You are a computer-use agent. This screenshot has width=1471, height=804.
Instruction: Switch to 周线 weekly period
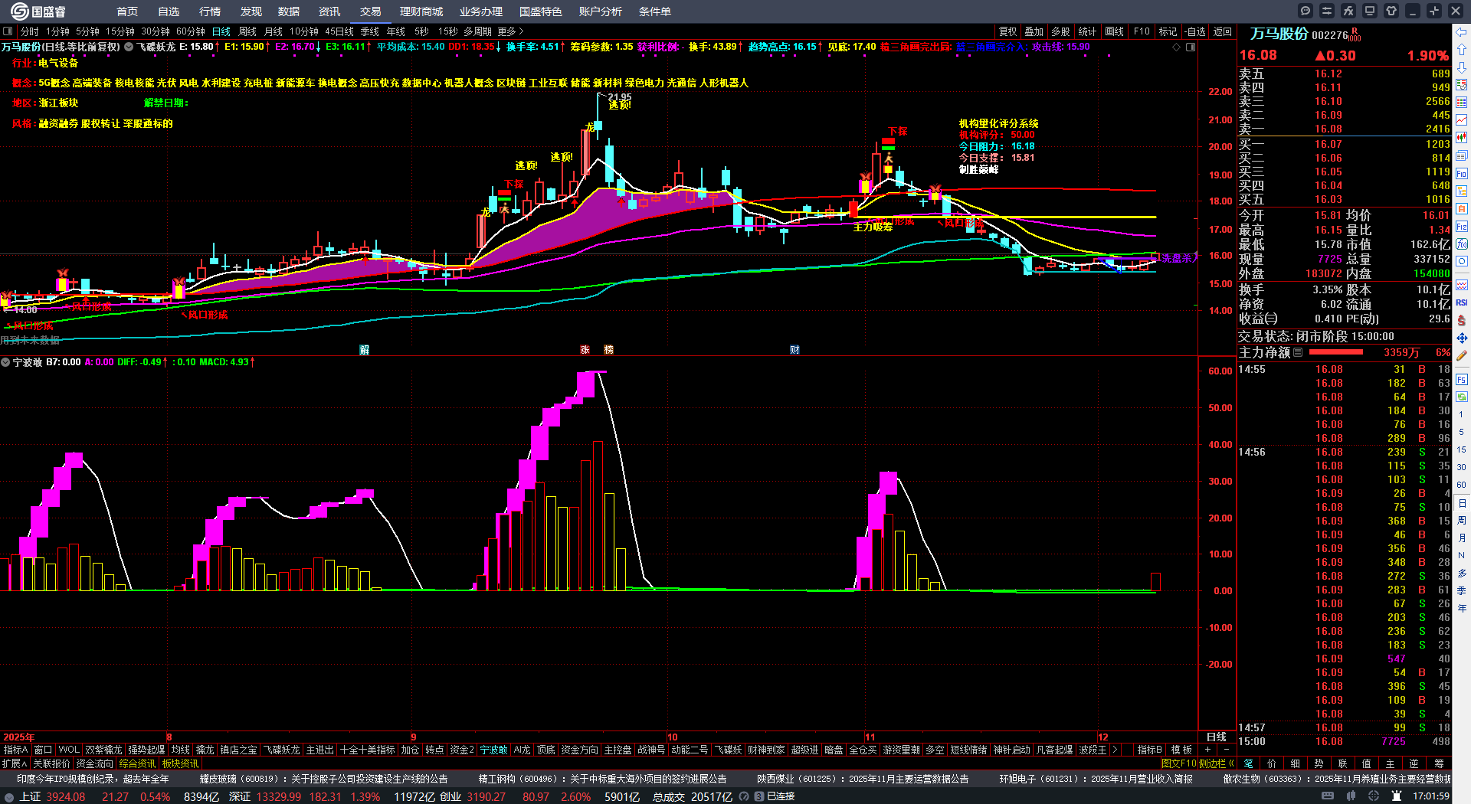point(247,31)
